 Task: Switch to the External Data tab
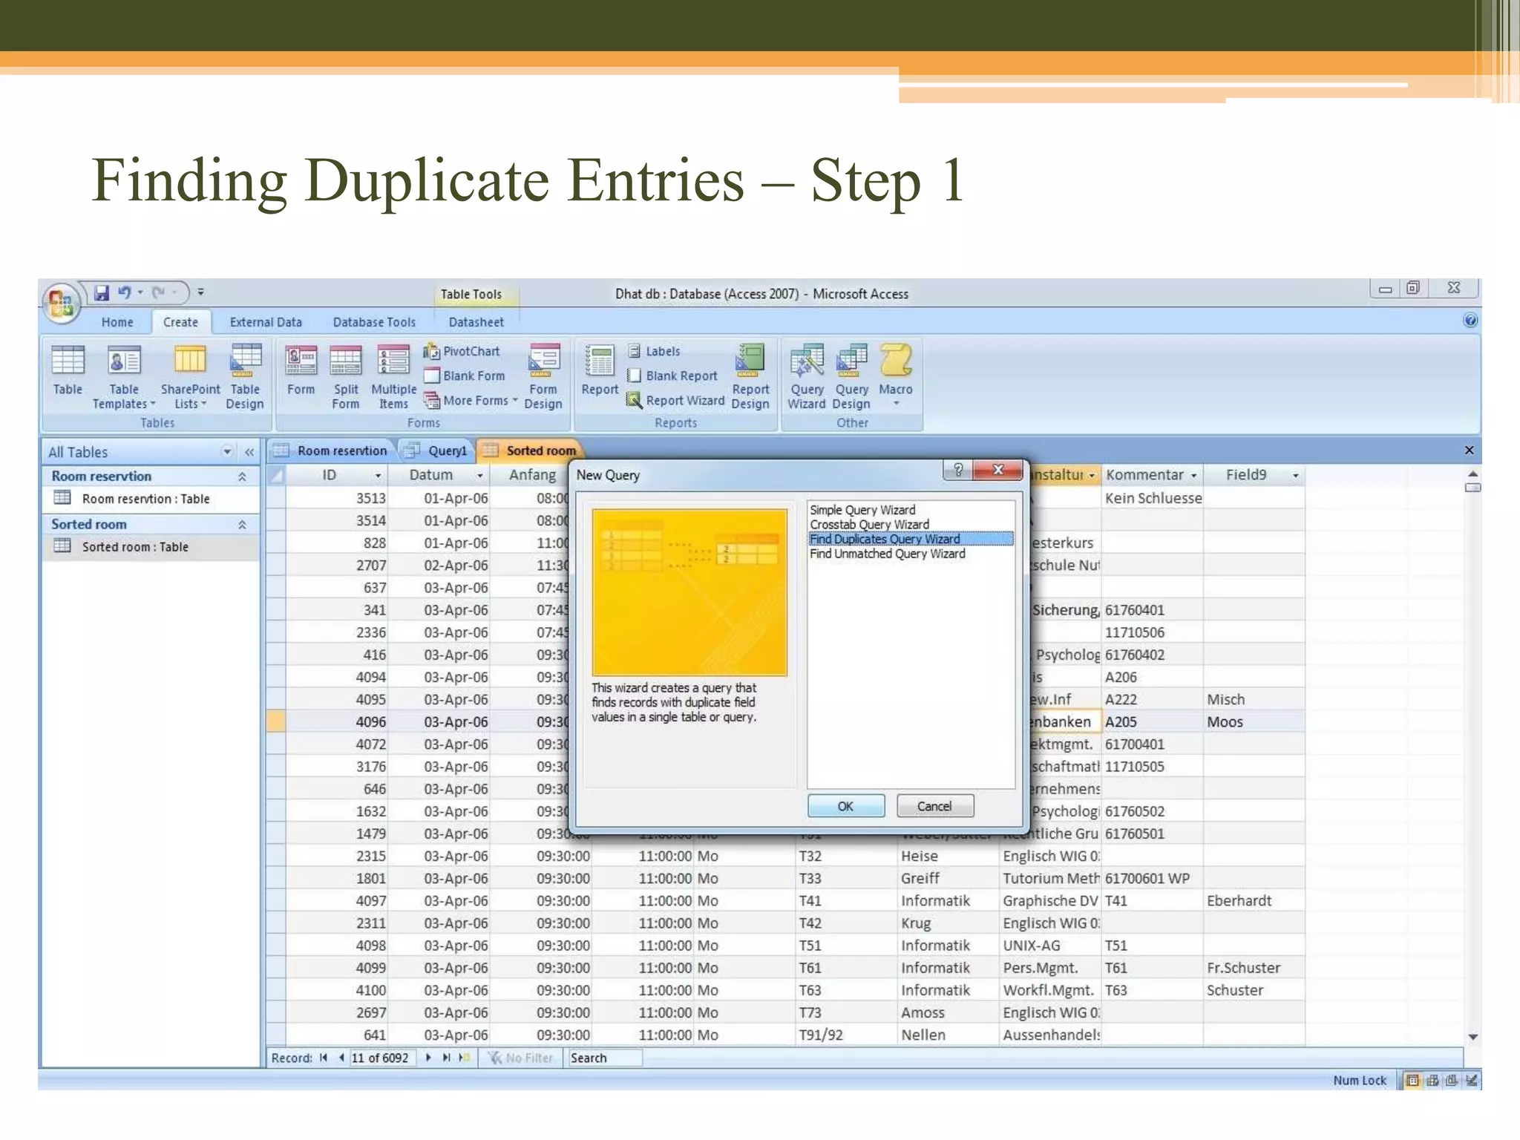coord(266,322)
